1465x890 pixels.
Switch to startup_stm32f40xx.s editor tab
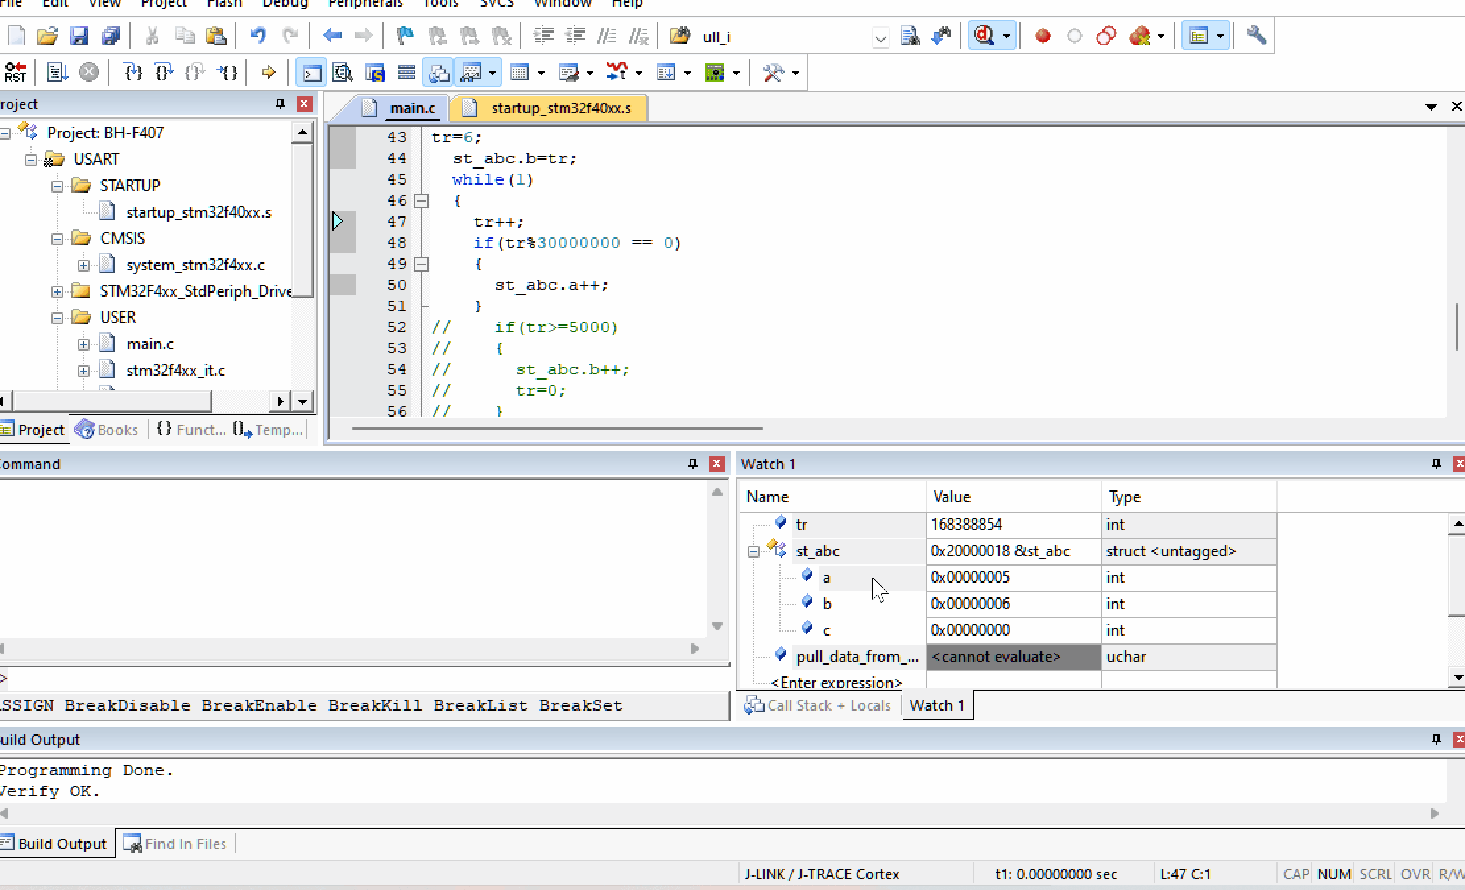[x=560, y=108]
